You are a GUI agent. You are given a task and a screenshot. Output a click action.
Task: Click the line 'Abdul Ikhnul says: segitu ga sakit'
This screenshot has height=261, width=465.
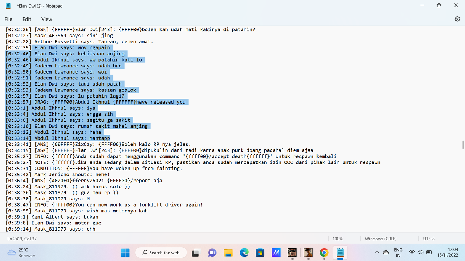68,120
